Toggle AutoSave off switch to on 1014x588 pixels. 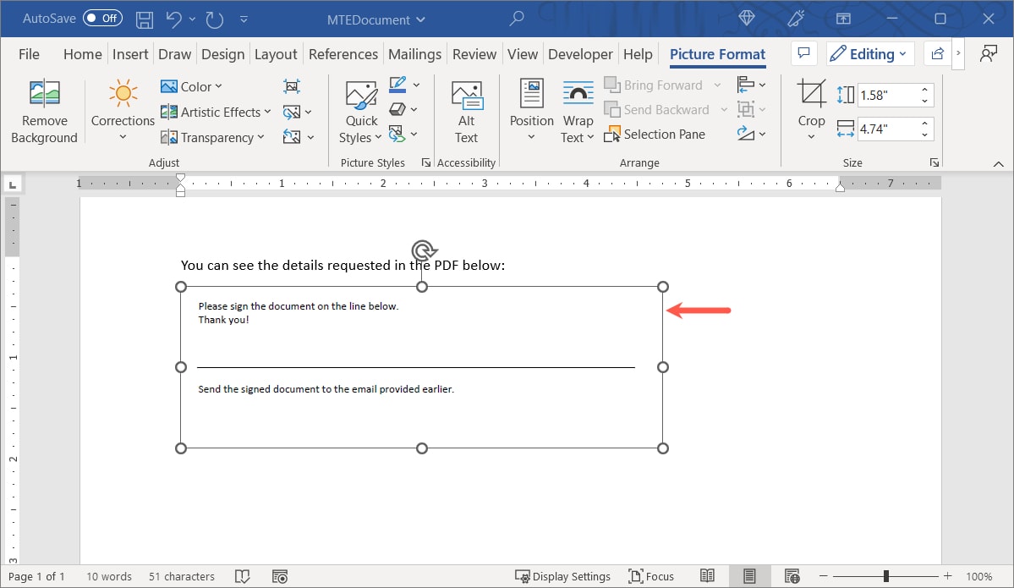(101, 18)
